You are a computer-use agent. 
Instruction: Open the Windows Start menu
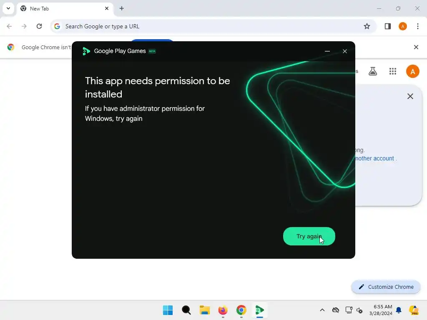point(168,310)
